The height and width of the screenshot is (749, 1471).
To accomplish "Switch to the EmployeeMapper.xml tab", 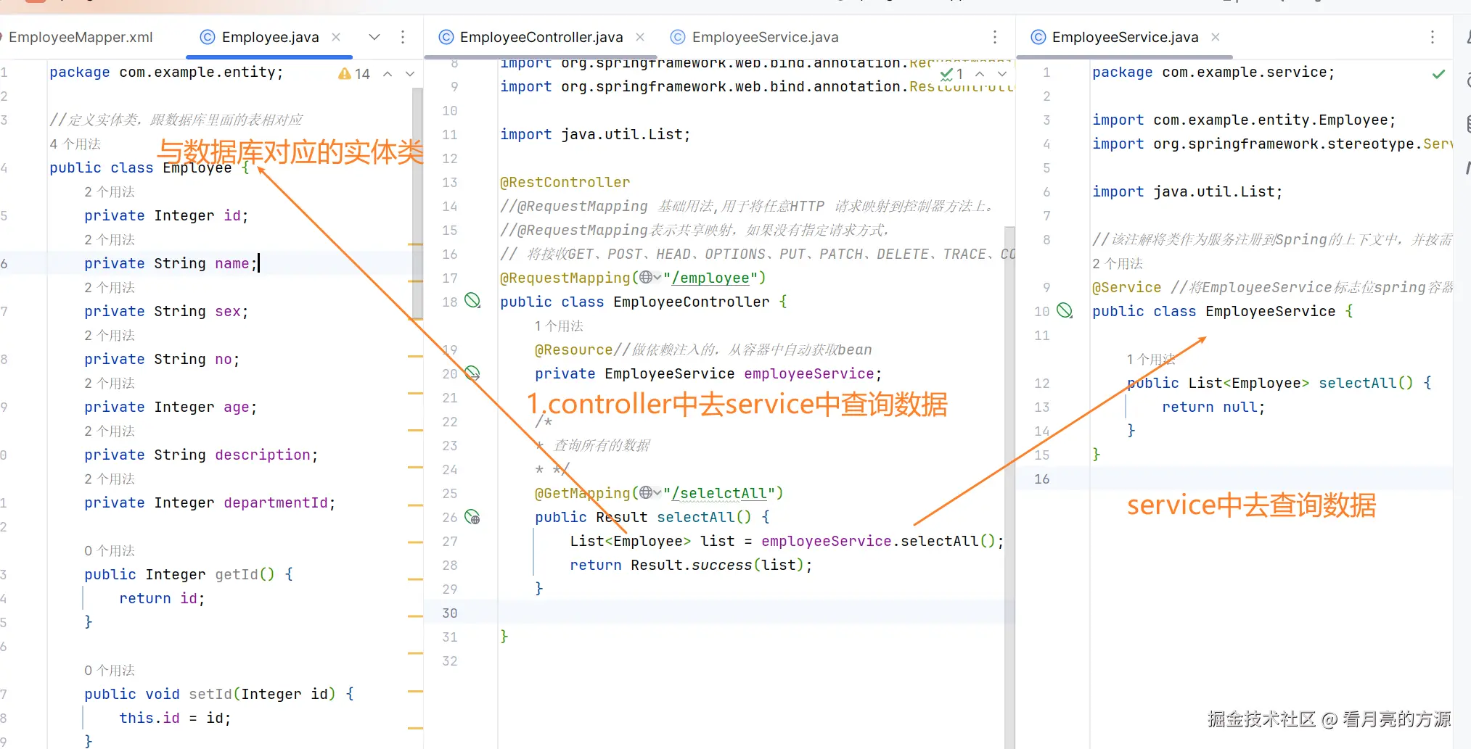I will click(80, 37).
